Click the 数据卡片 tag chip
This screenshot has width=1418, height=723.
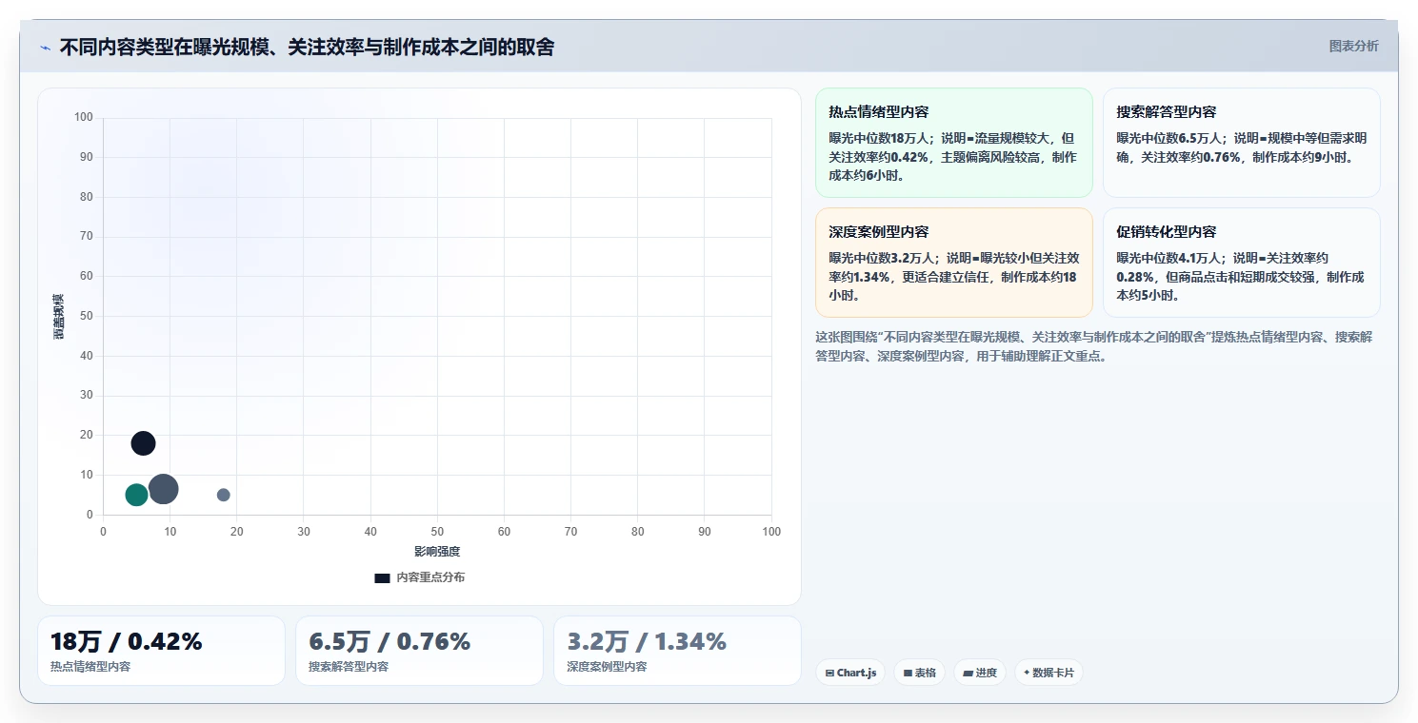click(x=1049, y=673)
